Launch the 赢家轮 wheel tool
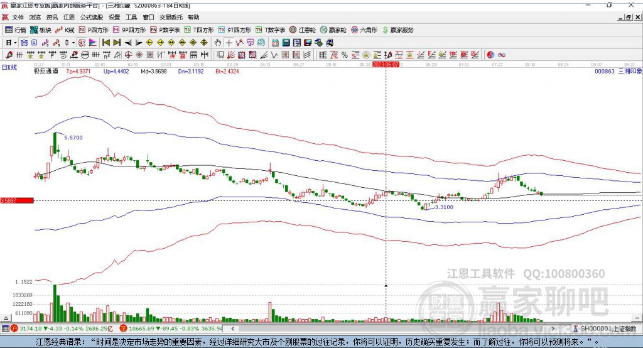The height and width of the screenshot is (348, 643). pos(333,30)
